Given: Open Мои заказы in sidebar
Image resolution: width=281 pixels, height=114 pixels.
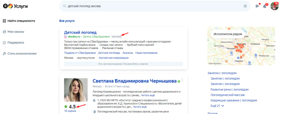Looking at the screenshot, I should [x=16, y=32].
